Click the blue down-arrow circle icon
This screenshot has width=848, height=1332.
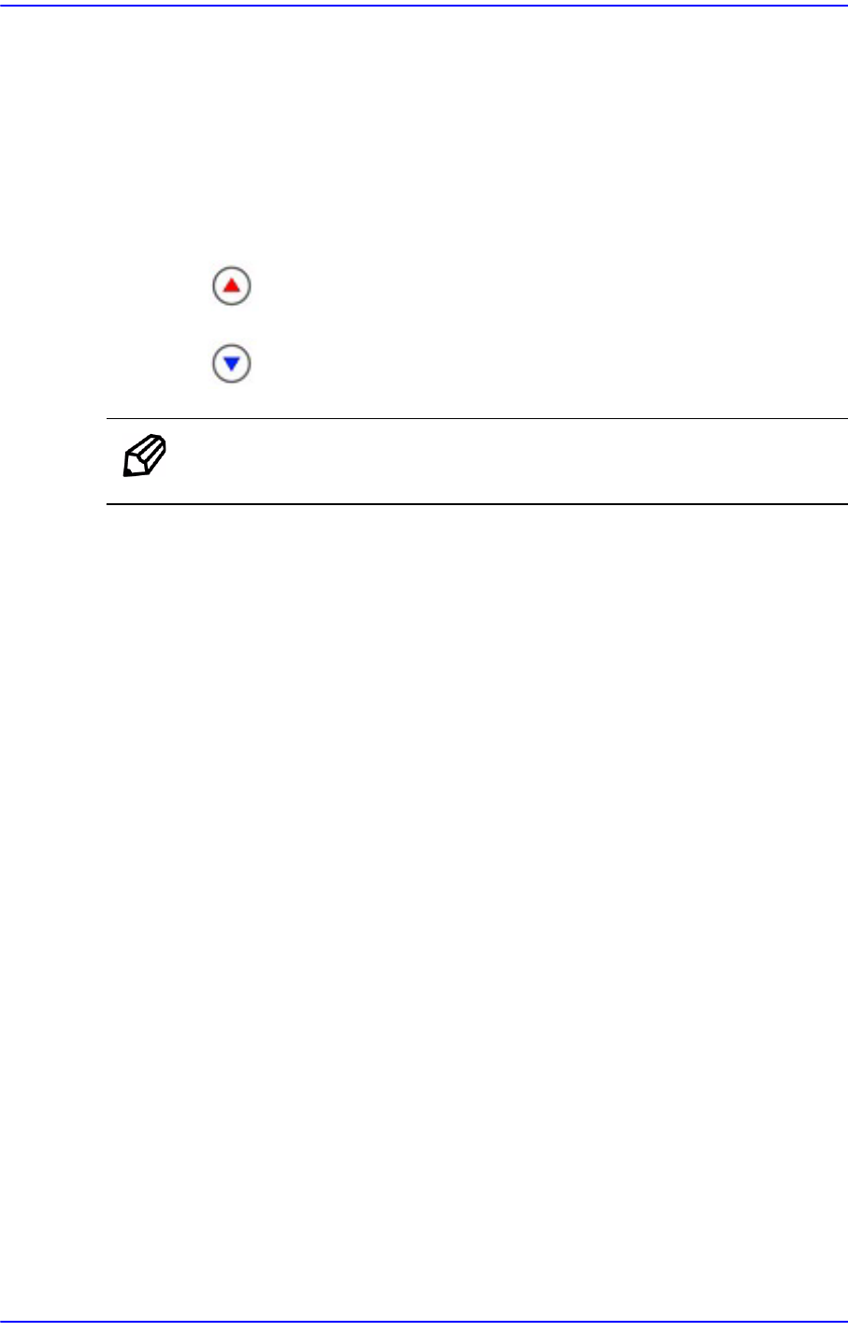(x=232, y=363)
